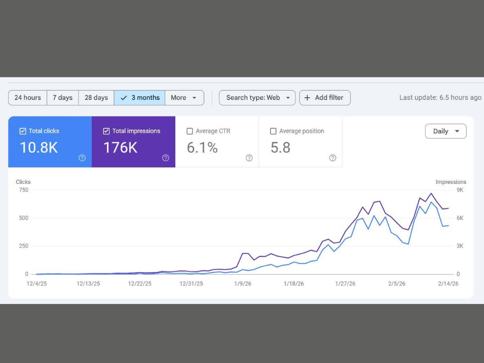Open the Search type: Web dropdown
Image resolution: width=484 pixels, height=363 pixels.
pos(257,98)
